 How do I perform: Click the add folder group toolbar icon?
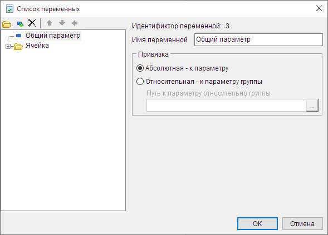coord(7,24)
